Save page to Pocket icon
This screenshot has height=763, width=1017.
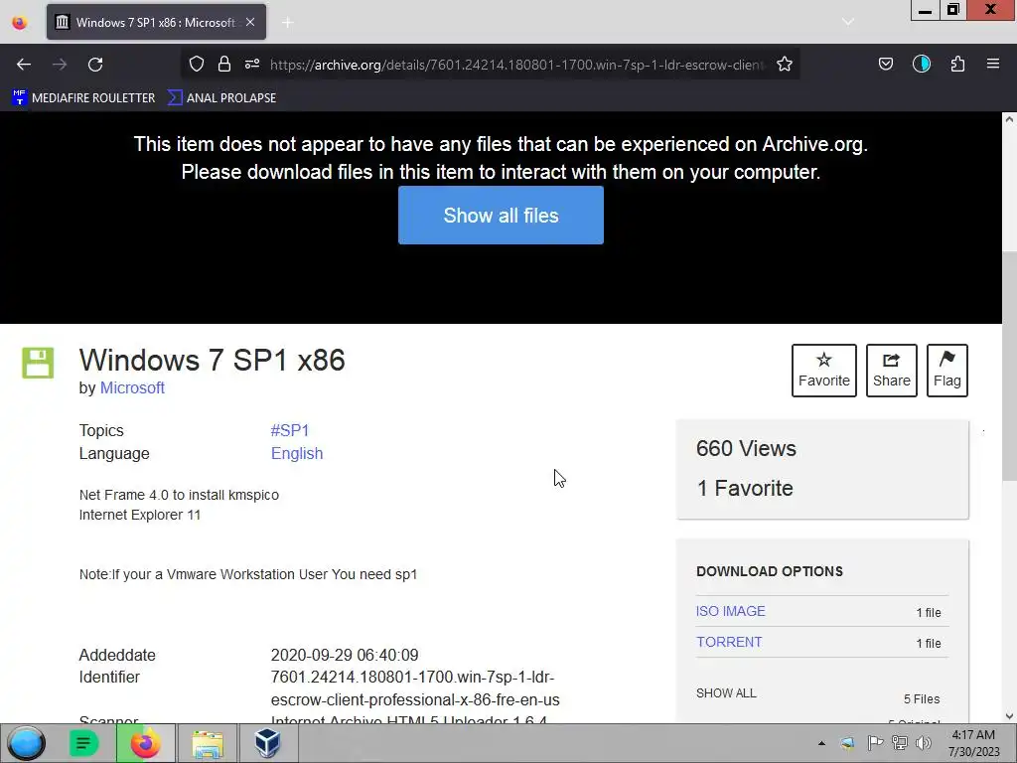[x=886, y=64]
